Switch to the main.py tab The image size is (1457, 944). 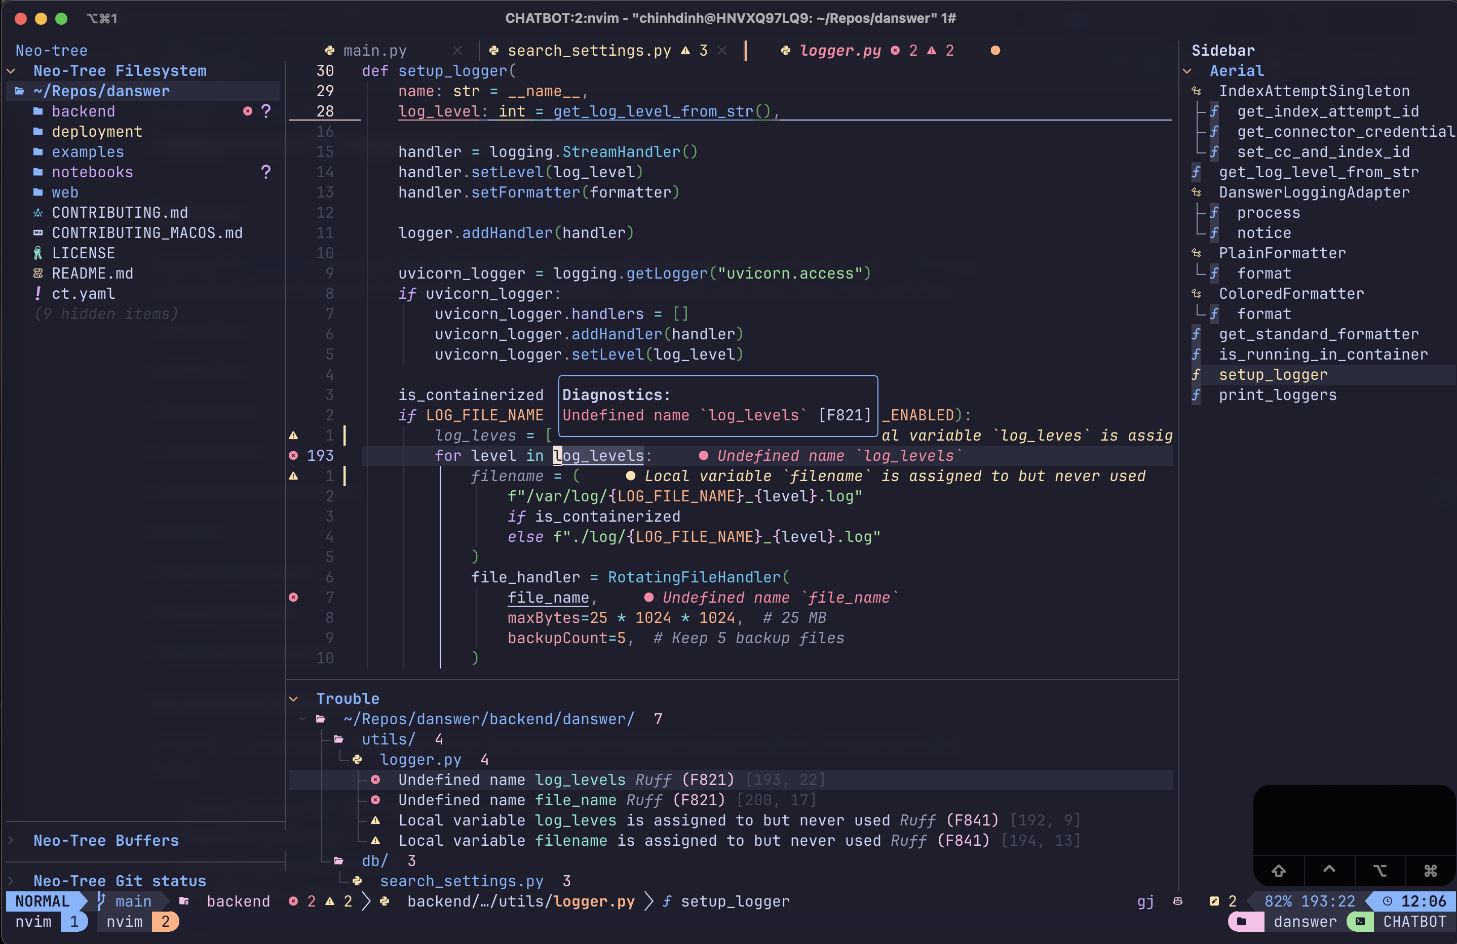pyautogui.click(x=374, y=51)
